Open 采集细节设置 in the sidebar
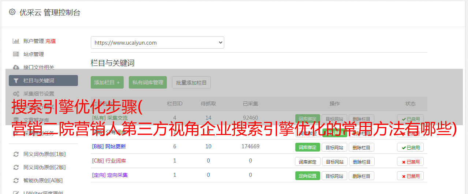The width and height of the screenshot is (468, 194). click(39, 94)
